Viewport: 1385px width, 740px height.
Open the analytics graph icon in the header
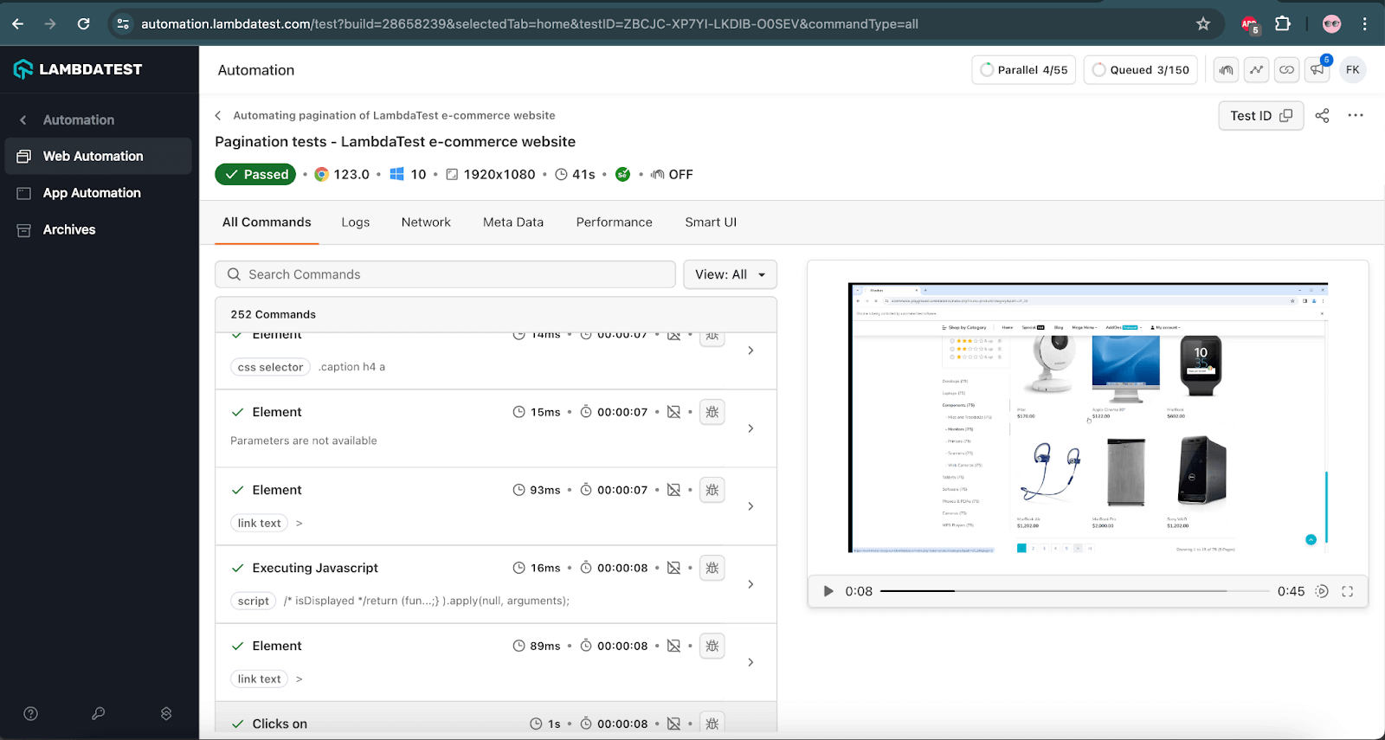tap(1256, 70)
